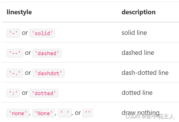The image size is (179, 122).
Task: Click the 'dashdot' code label
Action: tap(49, 73)
